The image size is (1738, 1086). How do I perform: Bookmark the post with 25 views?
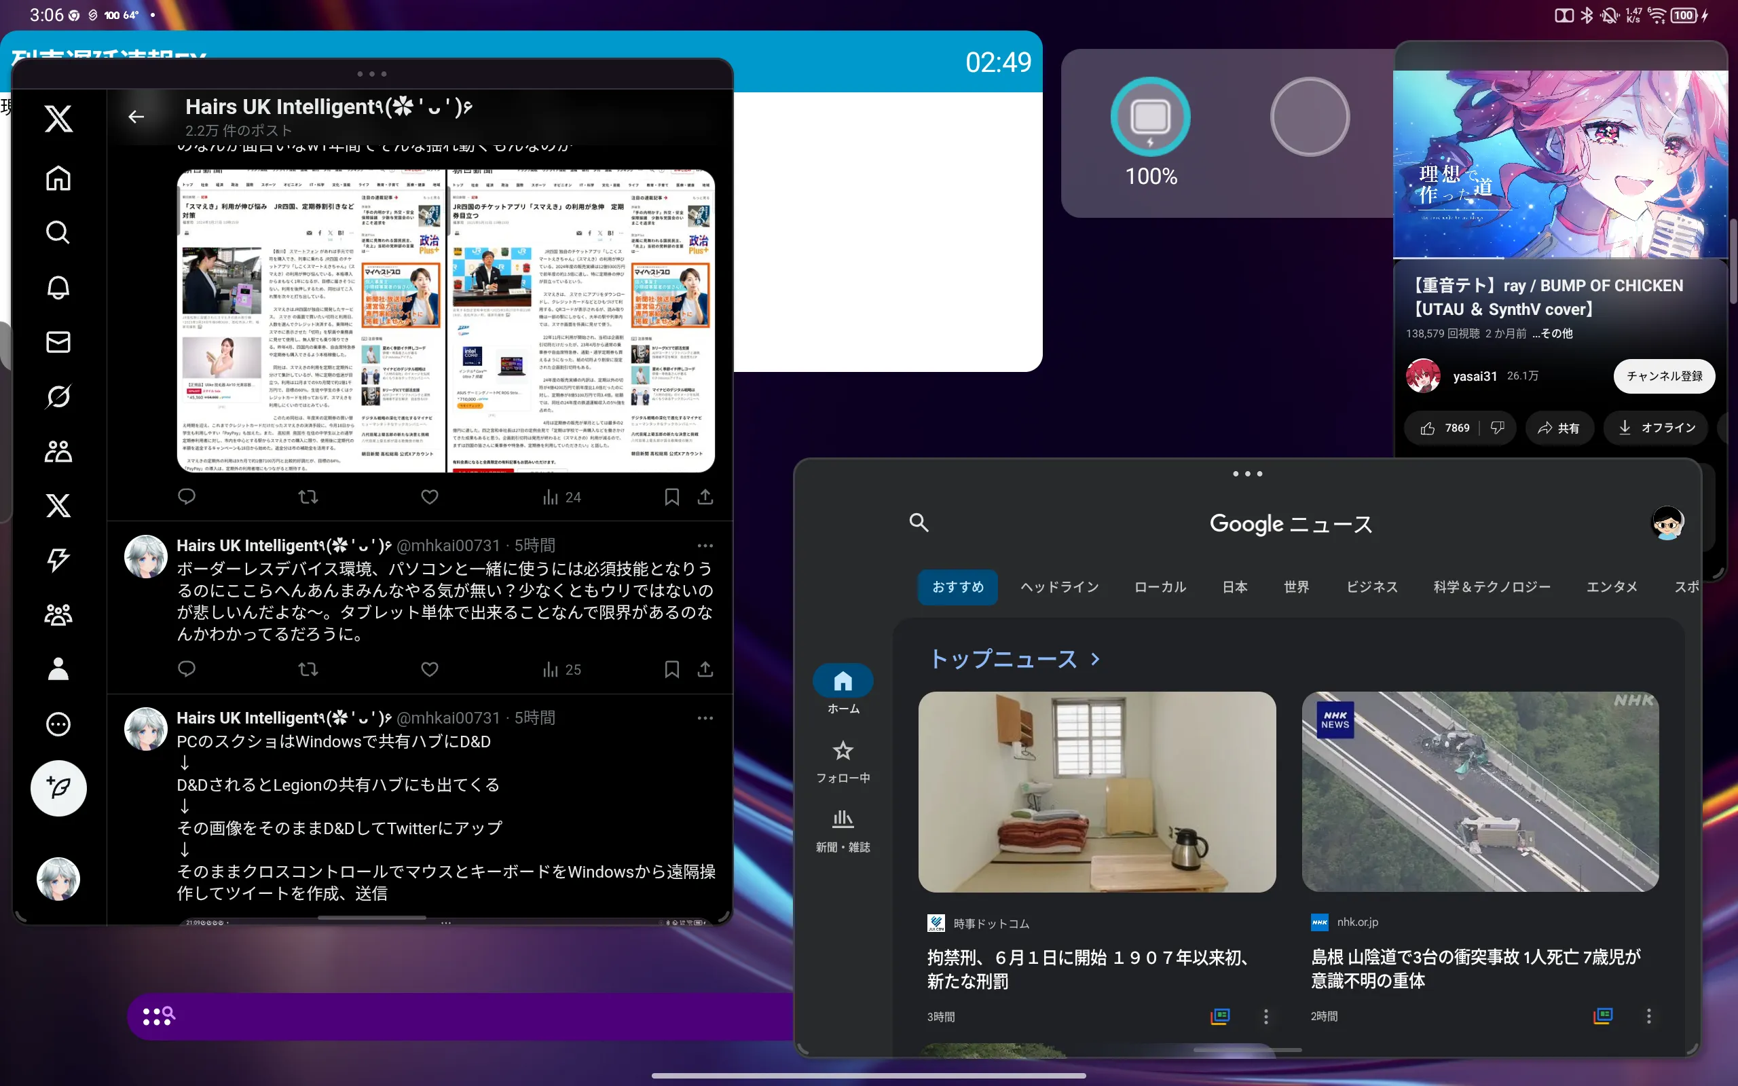pos(671,669)
